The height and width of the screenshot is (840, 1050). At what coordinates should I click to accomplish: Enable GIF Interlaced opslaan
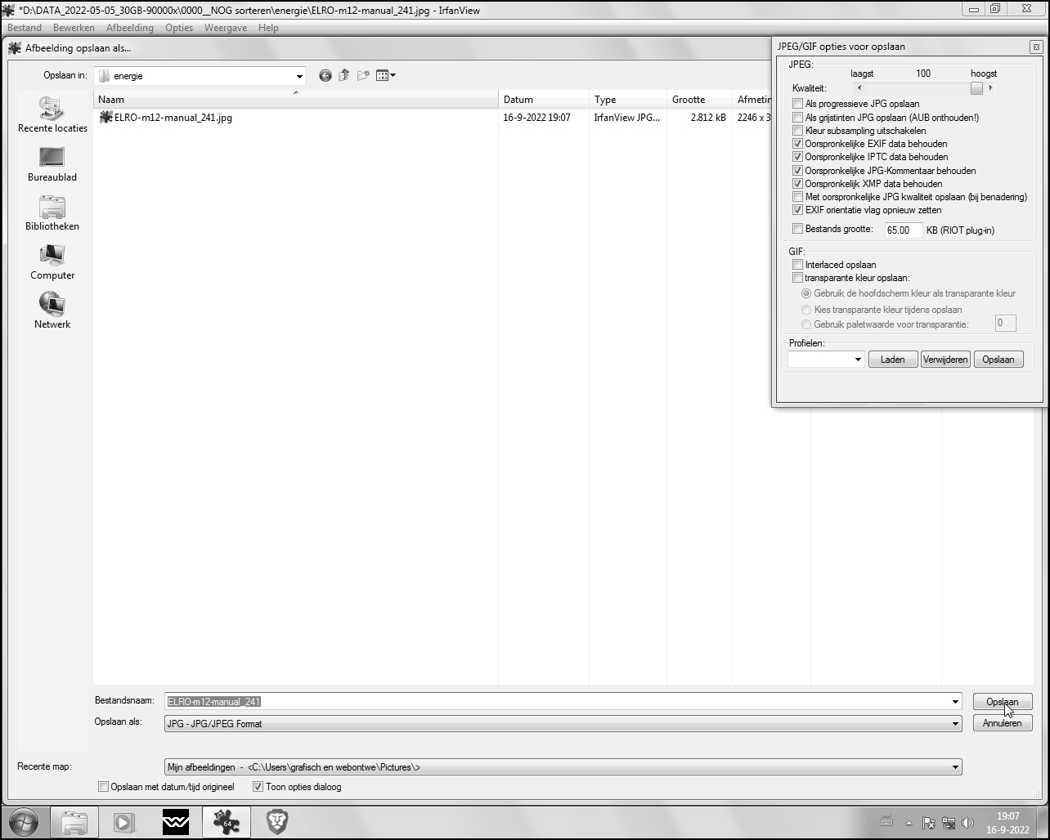[x=798, y=265]
